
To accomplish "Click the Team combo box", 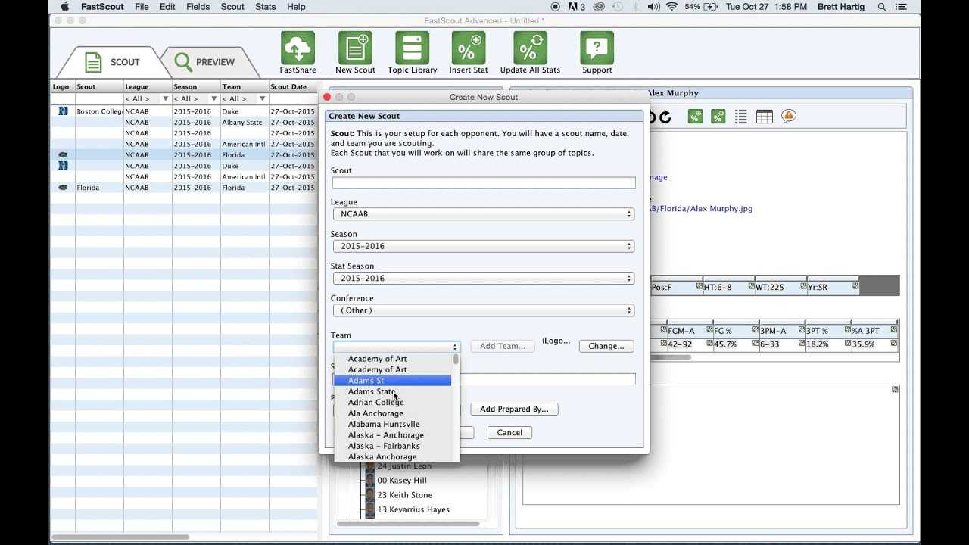I will click(397, 347).
